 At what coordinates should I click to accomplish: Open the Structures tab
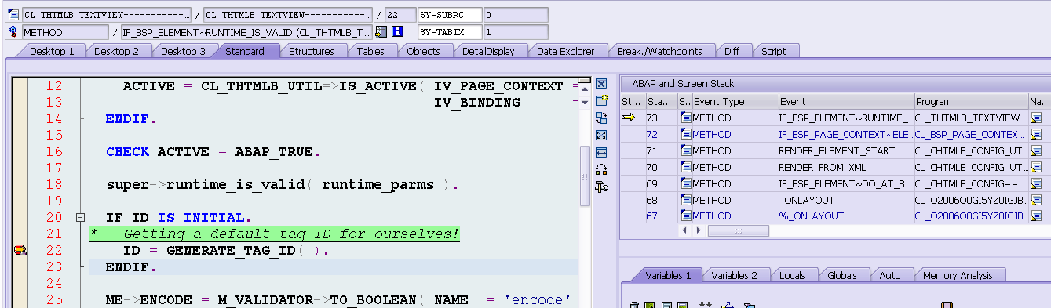pos(312,51)
